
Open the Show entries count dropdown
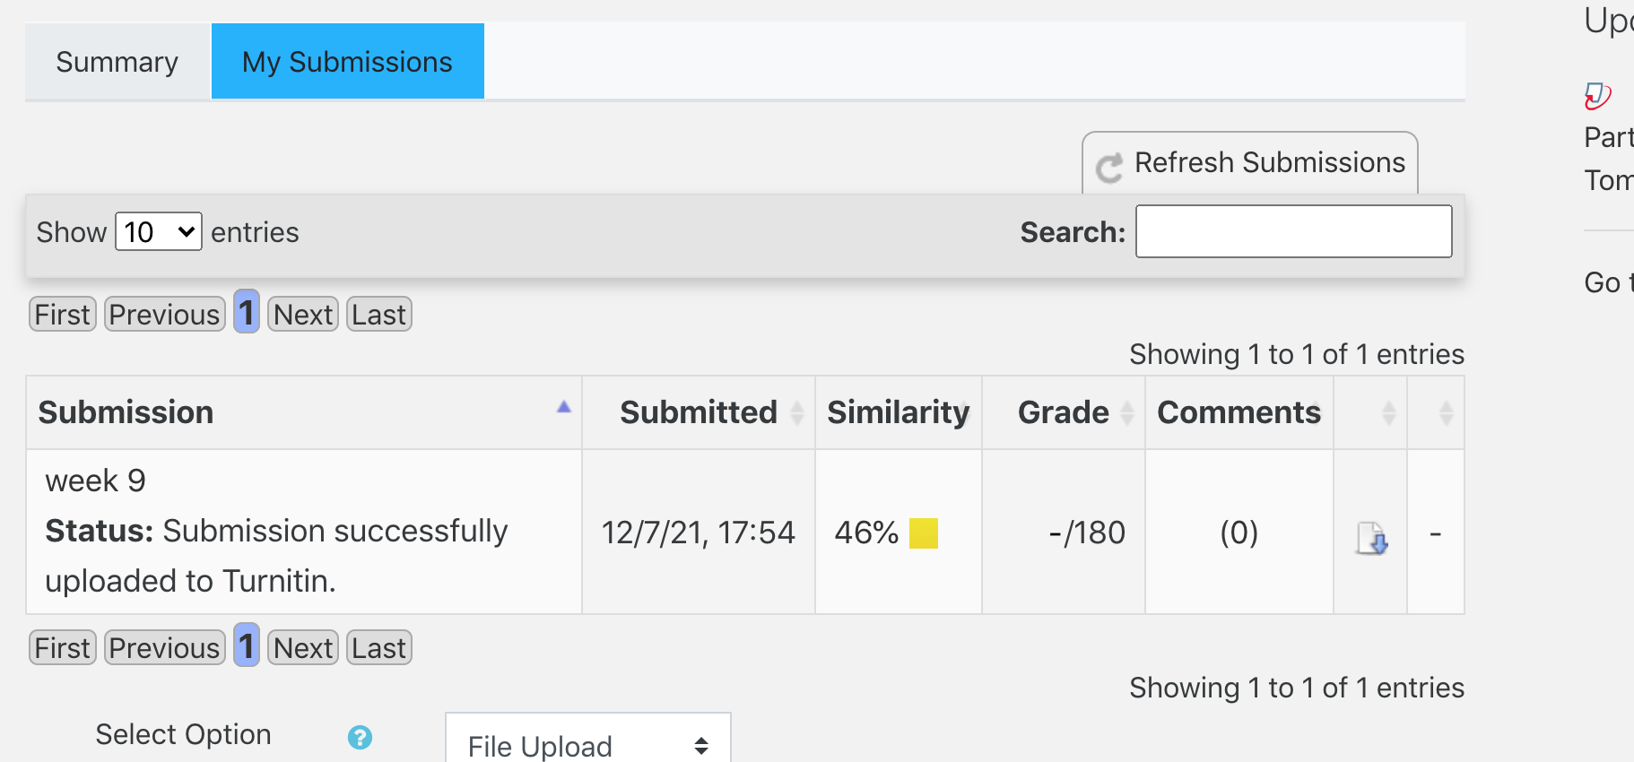click(x=159, y=231)
